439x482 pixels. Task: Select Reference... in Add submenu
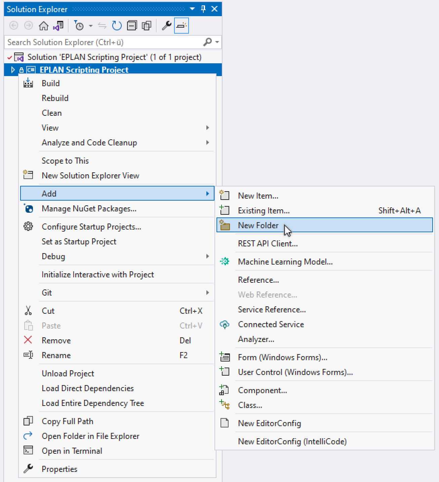pos(325,280)
